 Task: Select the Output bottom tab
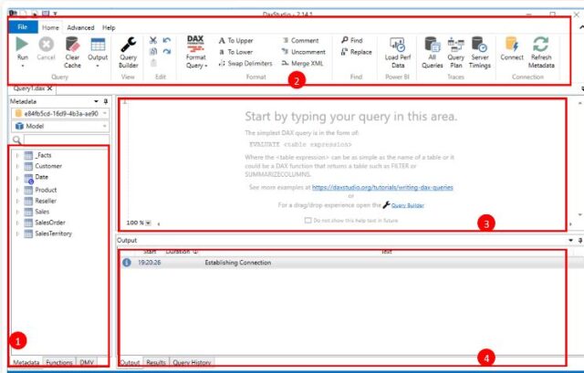(130, 362)
